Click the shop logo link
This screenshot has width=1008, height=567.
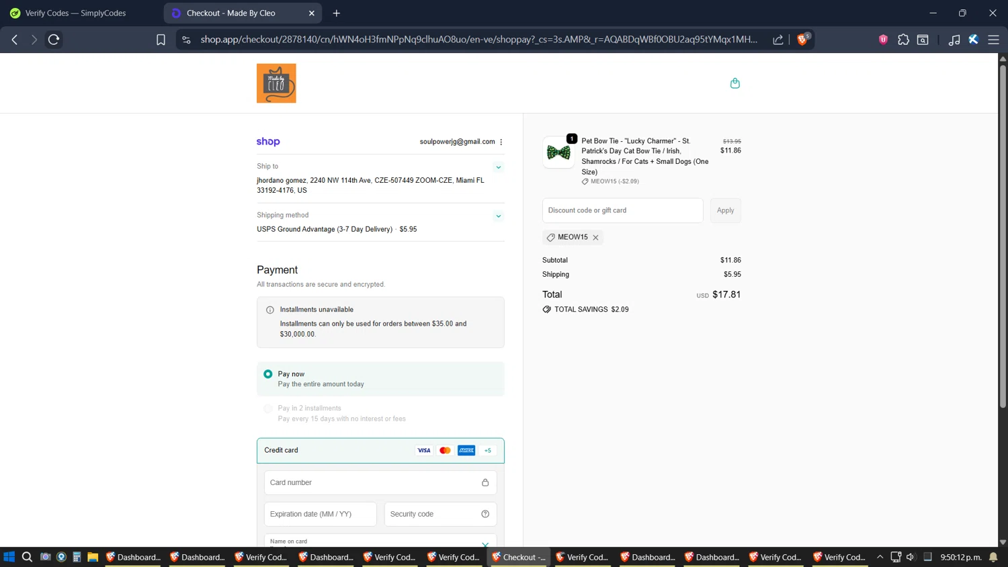[268, 142]
